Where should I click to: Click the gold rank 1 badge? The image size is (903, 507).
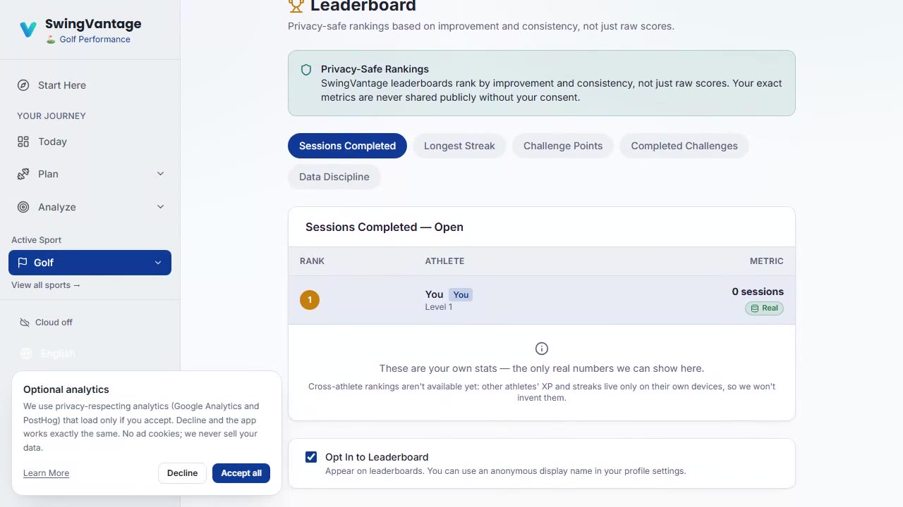(310, 300)
